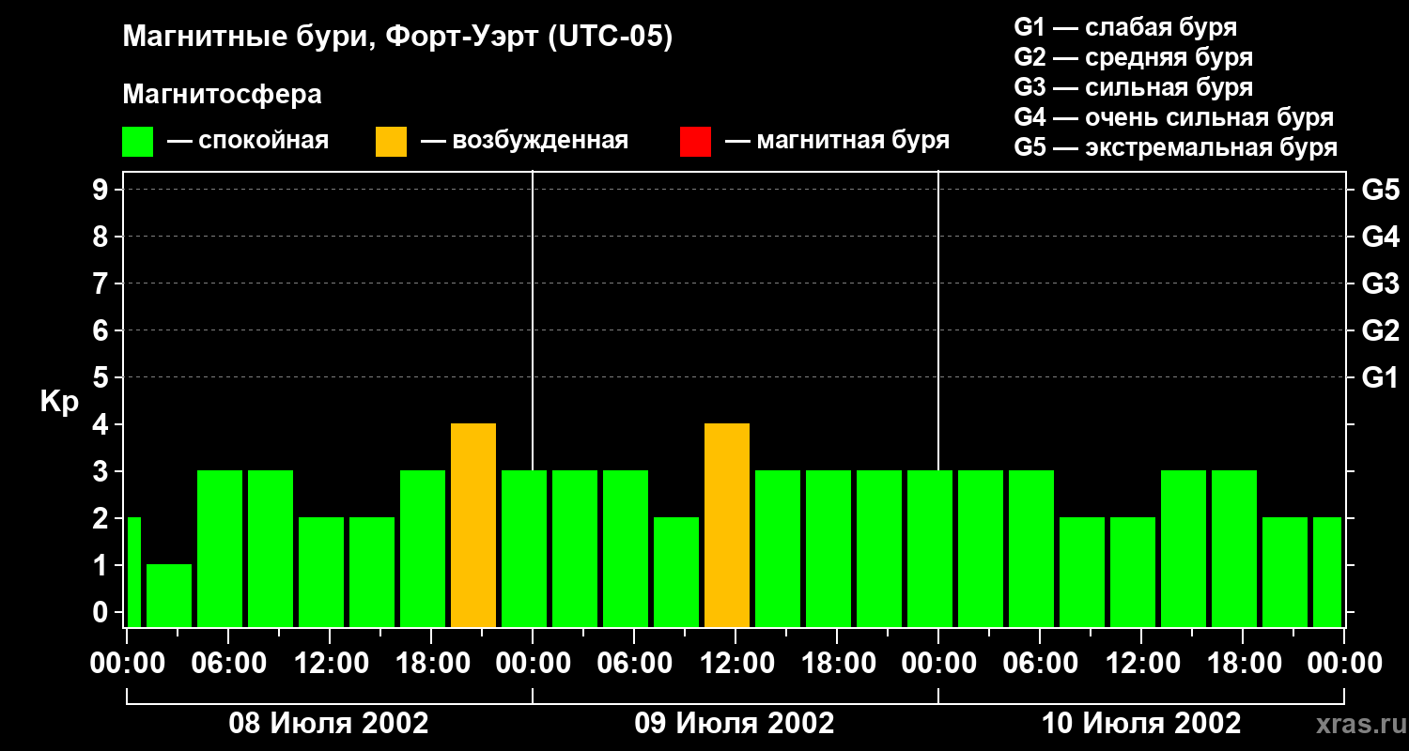This screenshot has height=751, width=1409.
Task: Click the '18:00' tick label above 09 Июля
Action: 837,663
